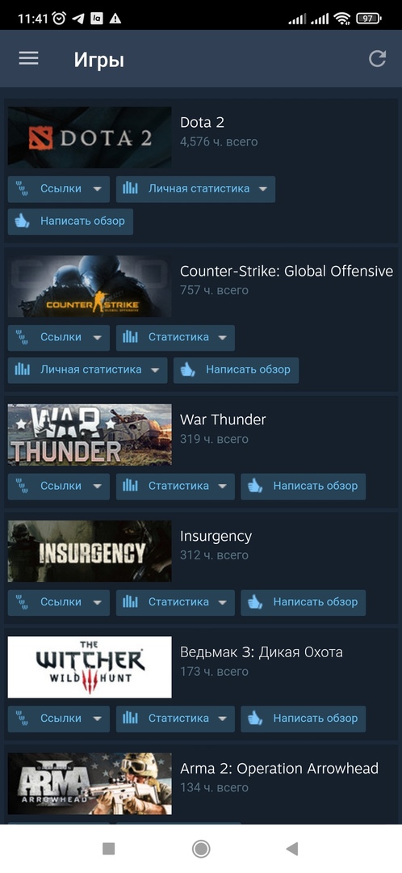402x873 pixels.
Task: Tap thumbs-up icon under War Thunder
Action: 255,486
